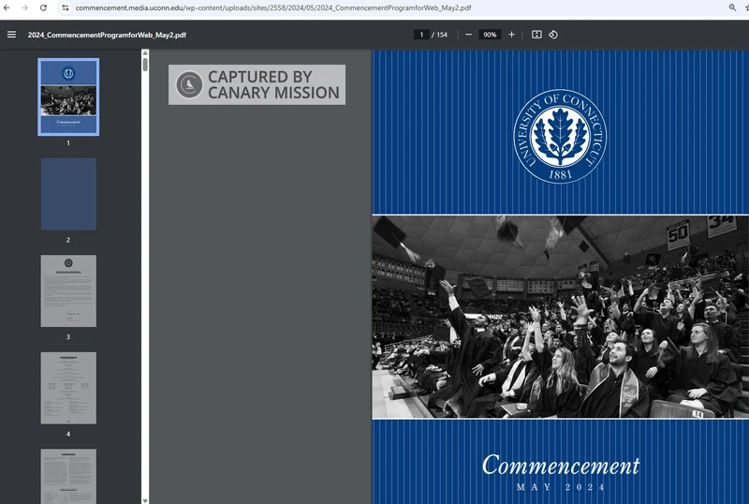Image resolution: width=749 pixels, height=504 pixels.
Task: Click the browser forward arrow
Action: [x=24, y=7]
